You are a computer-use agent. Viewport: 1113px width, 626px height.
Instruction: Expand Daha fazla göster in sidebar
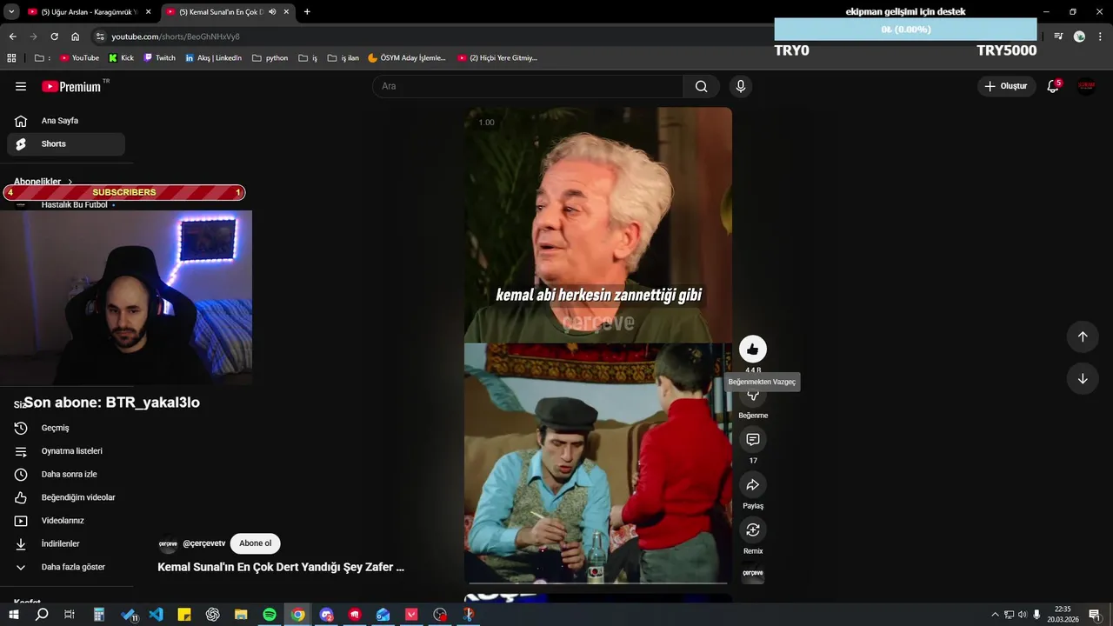pos(66,567)
